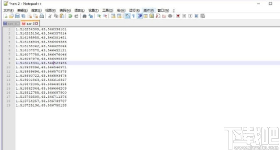280x150 pixels.
Task: Click the Copy toolbar icon
Action: (56, 16)
